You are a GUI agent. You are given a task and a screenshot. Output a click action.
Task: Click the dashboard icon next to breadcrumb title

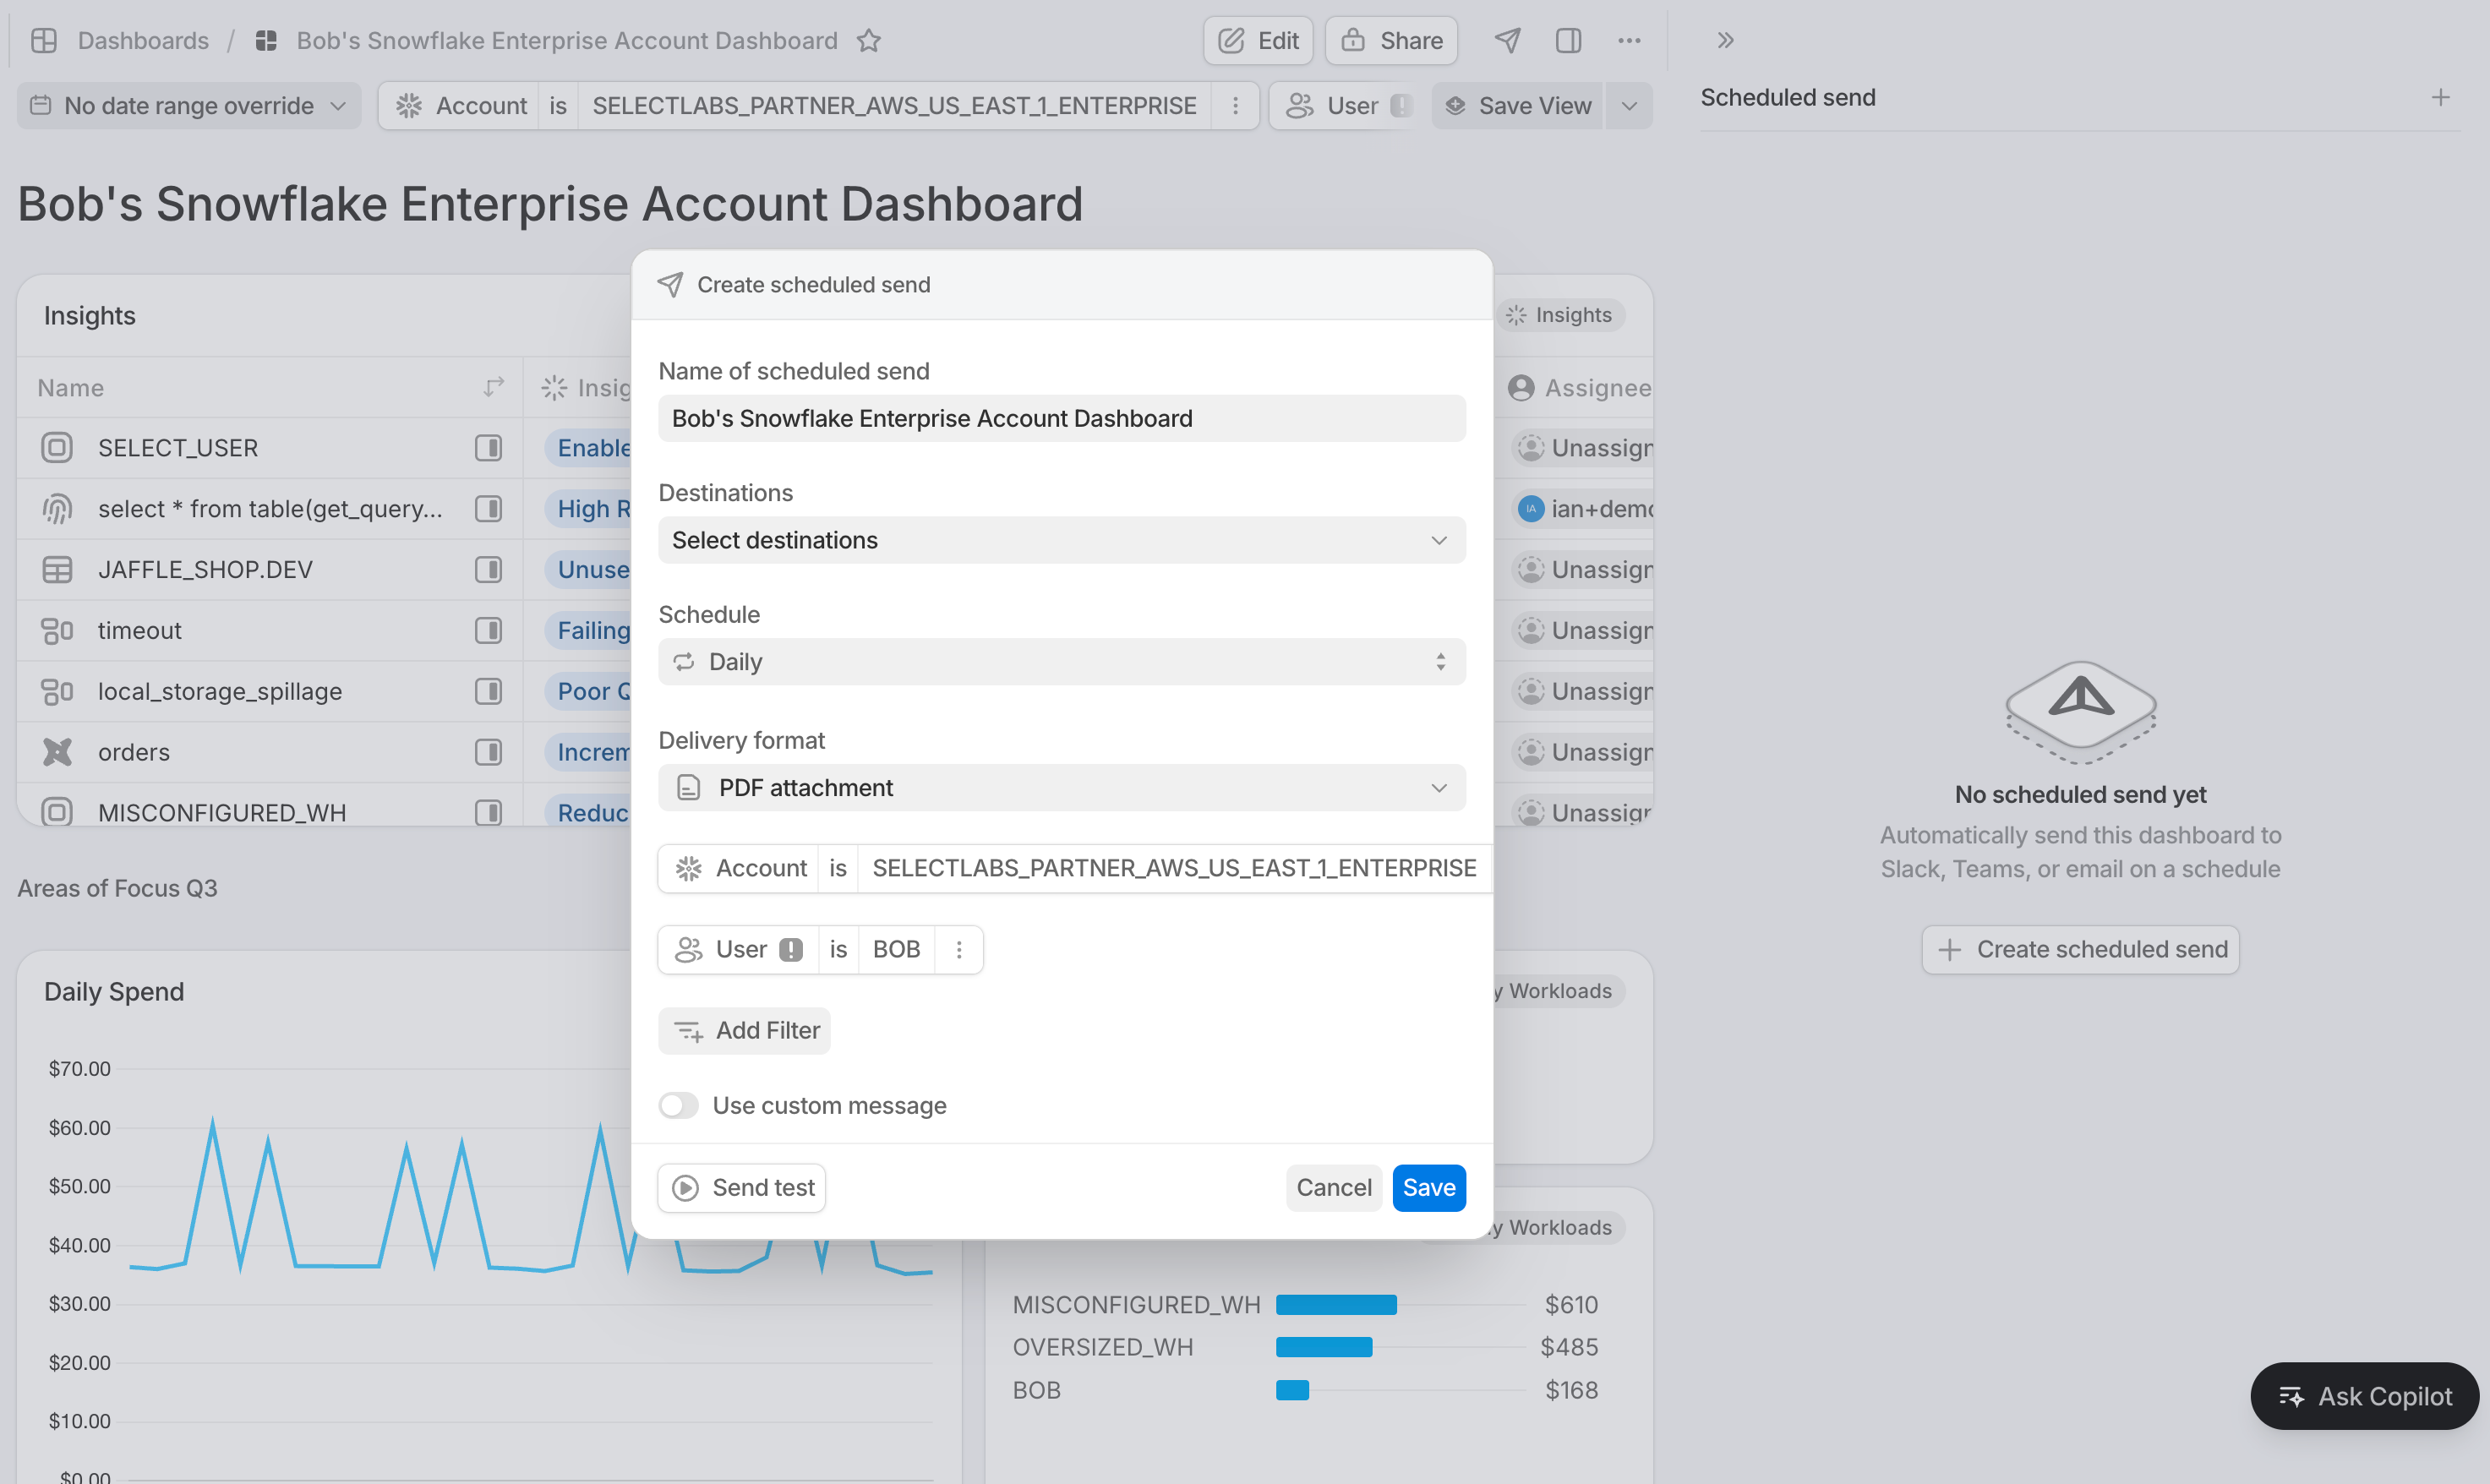pos(266,40)
